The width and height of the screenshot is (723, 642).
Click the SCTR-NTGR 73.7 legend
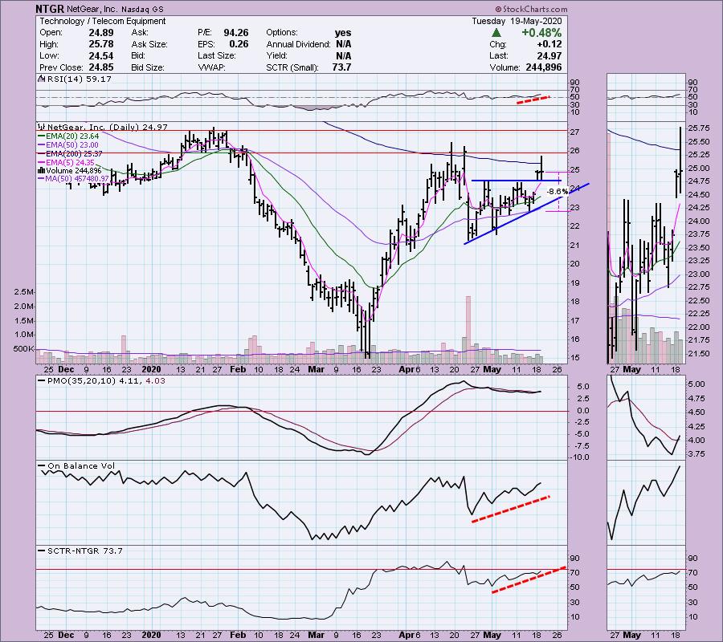85,551
